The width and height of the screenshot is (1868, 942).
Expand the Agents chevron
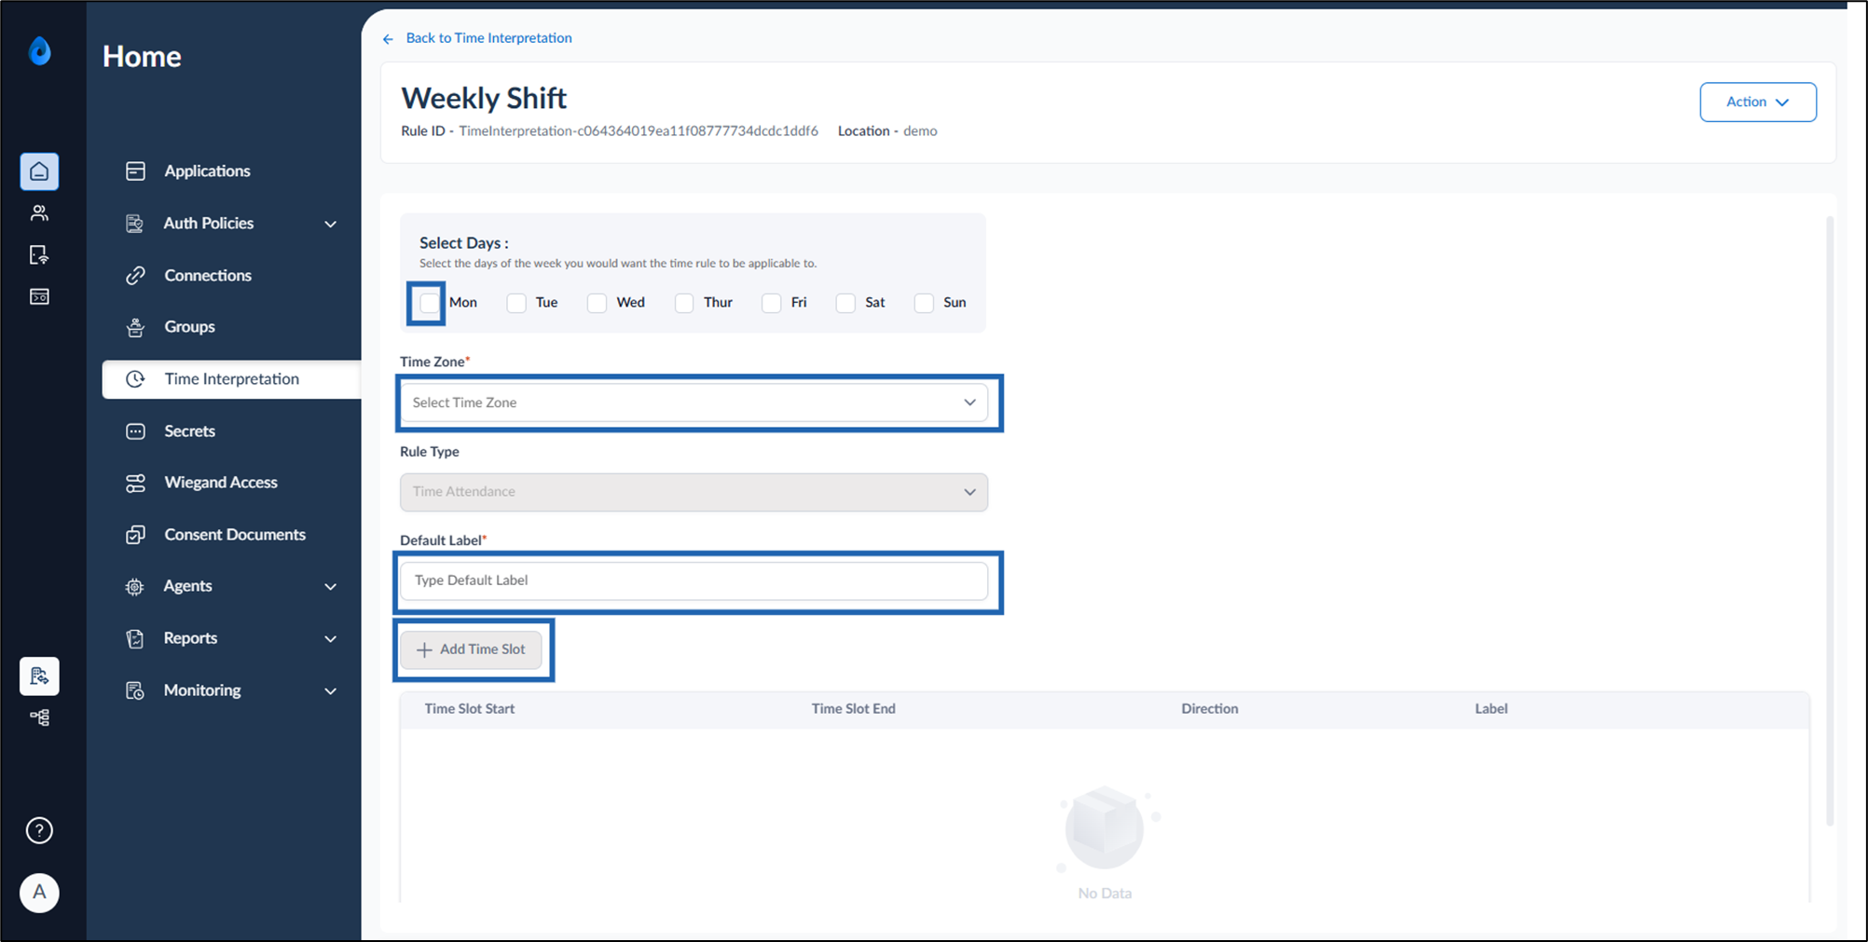click(x=330, y=586)
